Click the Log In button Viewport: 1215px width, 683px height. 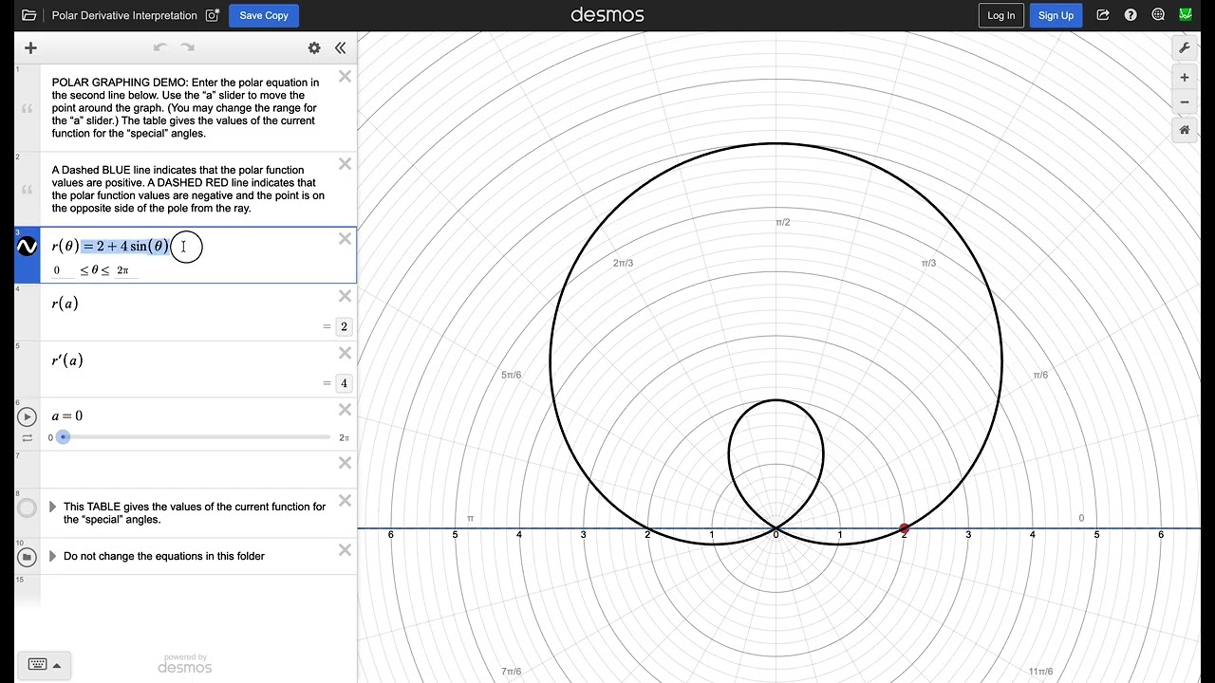[x=1001, y=15]
